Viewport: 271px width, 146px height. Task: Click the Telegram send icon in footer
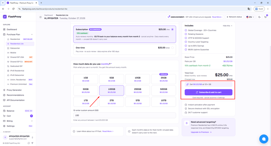pyautogui.click(x=32, y=143)
